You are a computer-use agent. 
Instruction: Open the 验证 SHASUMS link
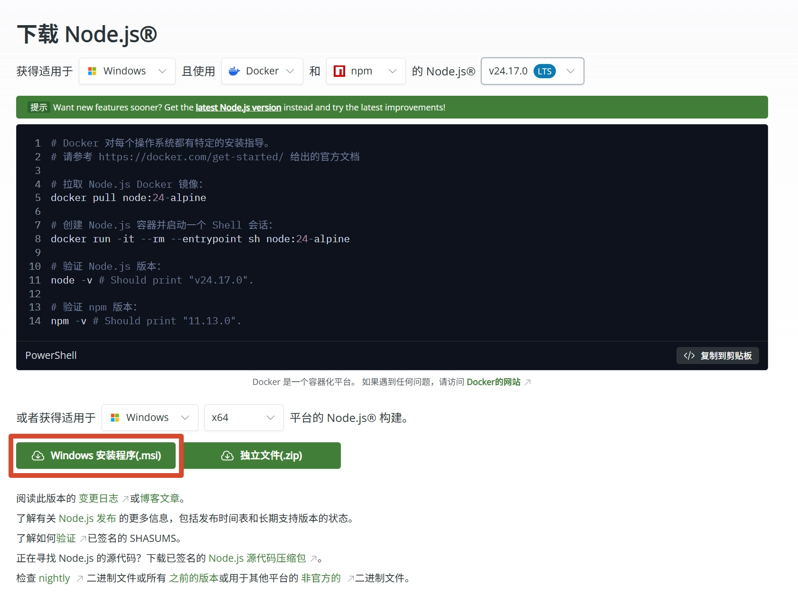click(x=66, y=539)
